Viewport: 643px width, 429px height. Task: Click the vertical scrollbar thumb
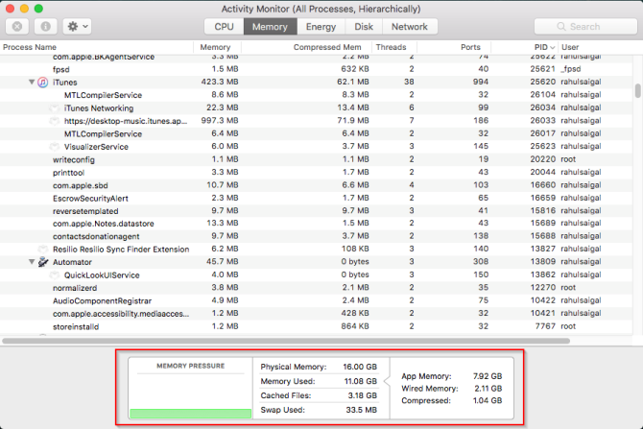point(637,90)
